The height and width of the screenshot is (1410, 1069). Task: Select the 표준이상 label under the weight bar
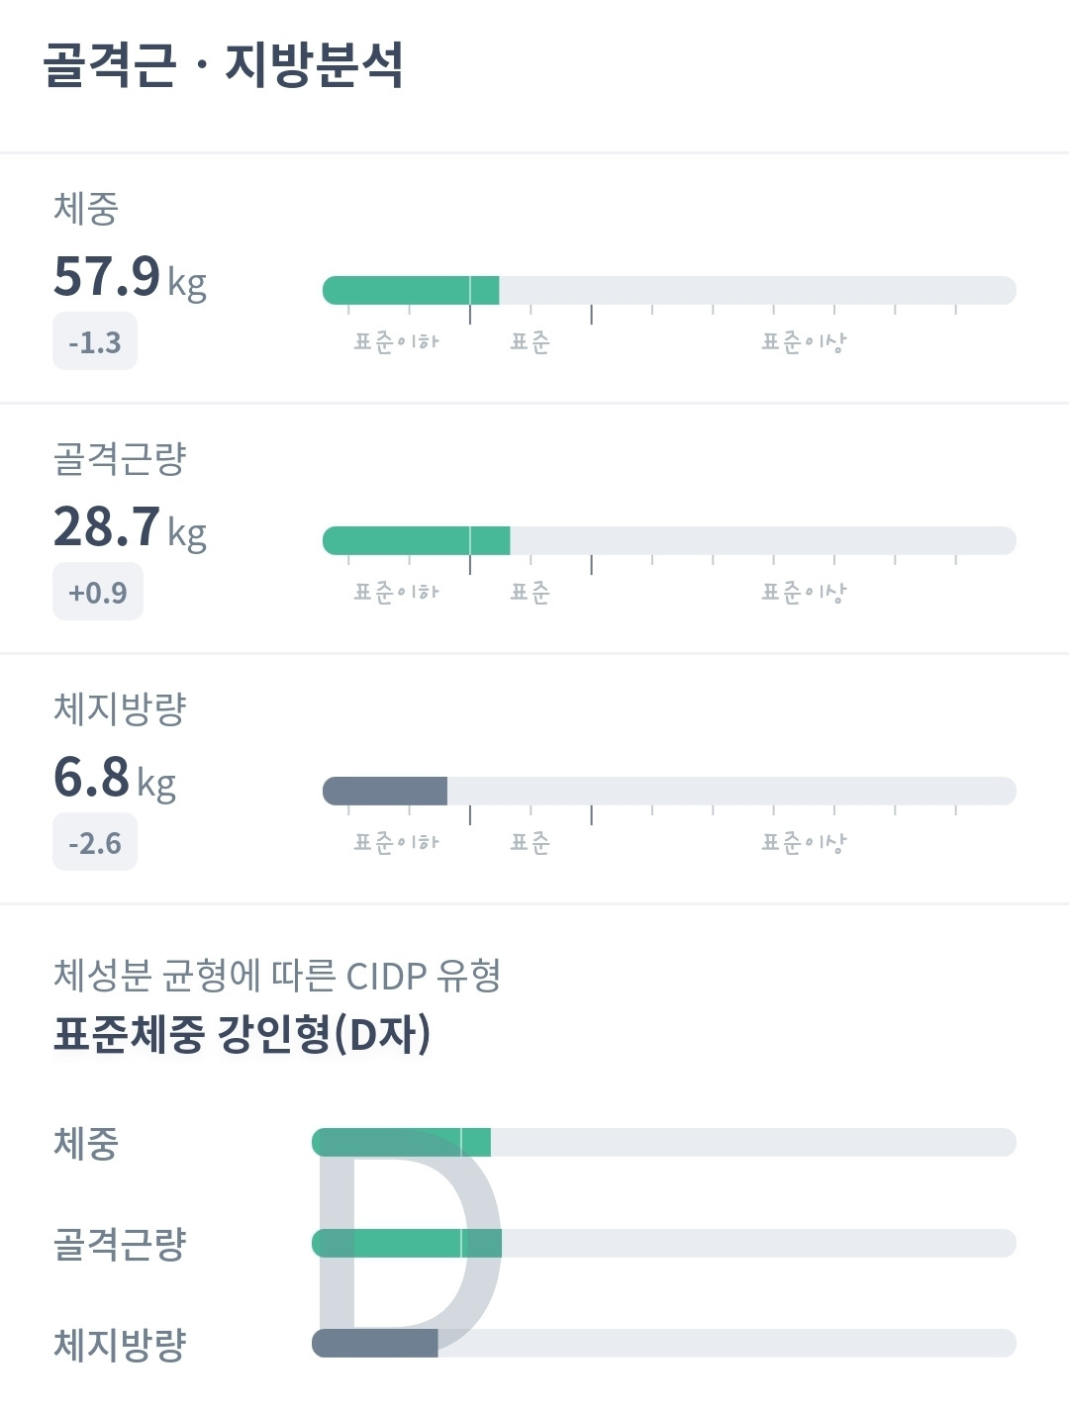pos(803,343)
